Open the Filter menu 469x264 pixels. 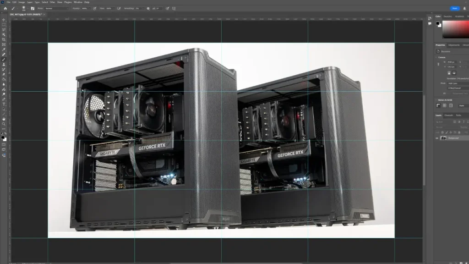(52, 2)
